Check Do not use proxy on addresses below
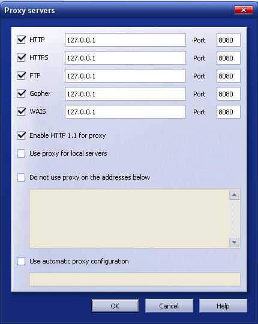Viewport: 258px width, 324px height. [21, 177]
